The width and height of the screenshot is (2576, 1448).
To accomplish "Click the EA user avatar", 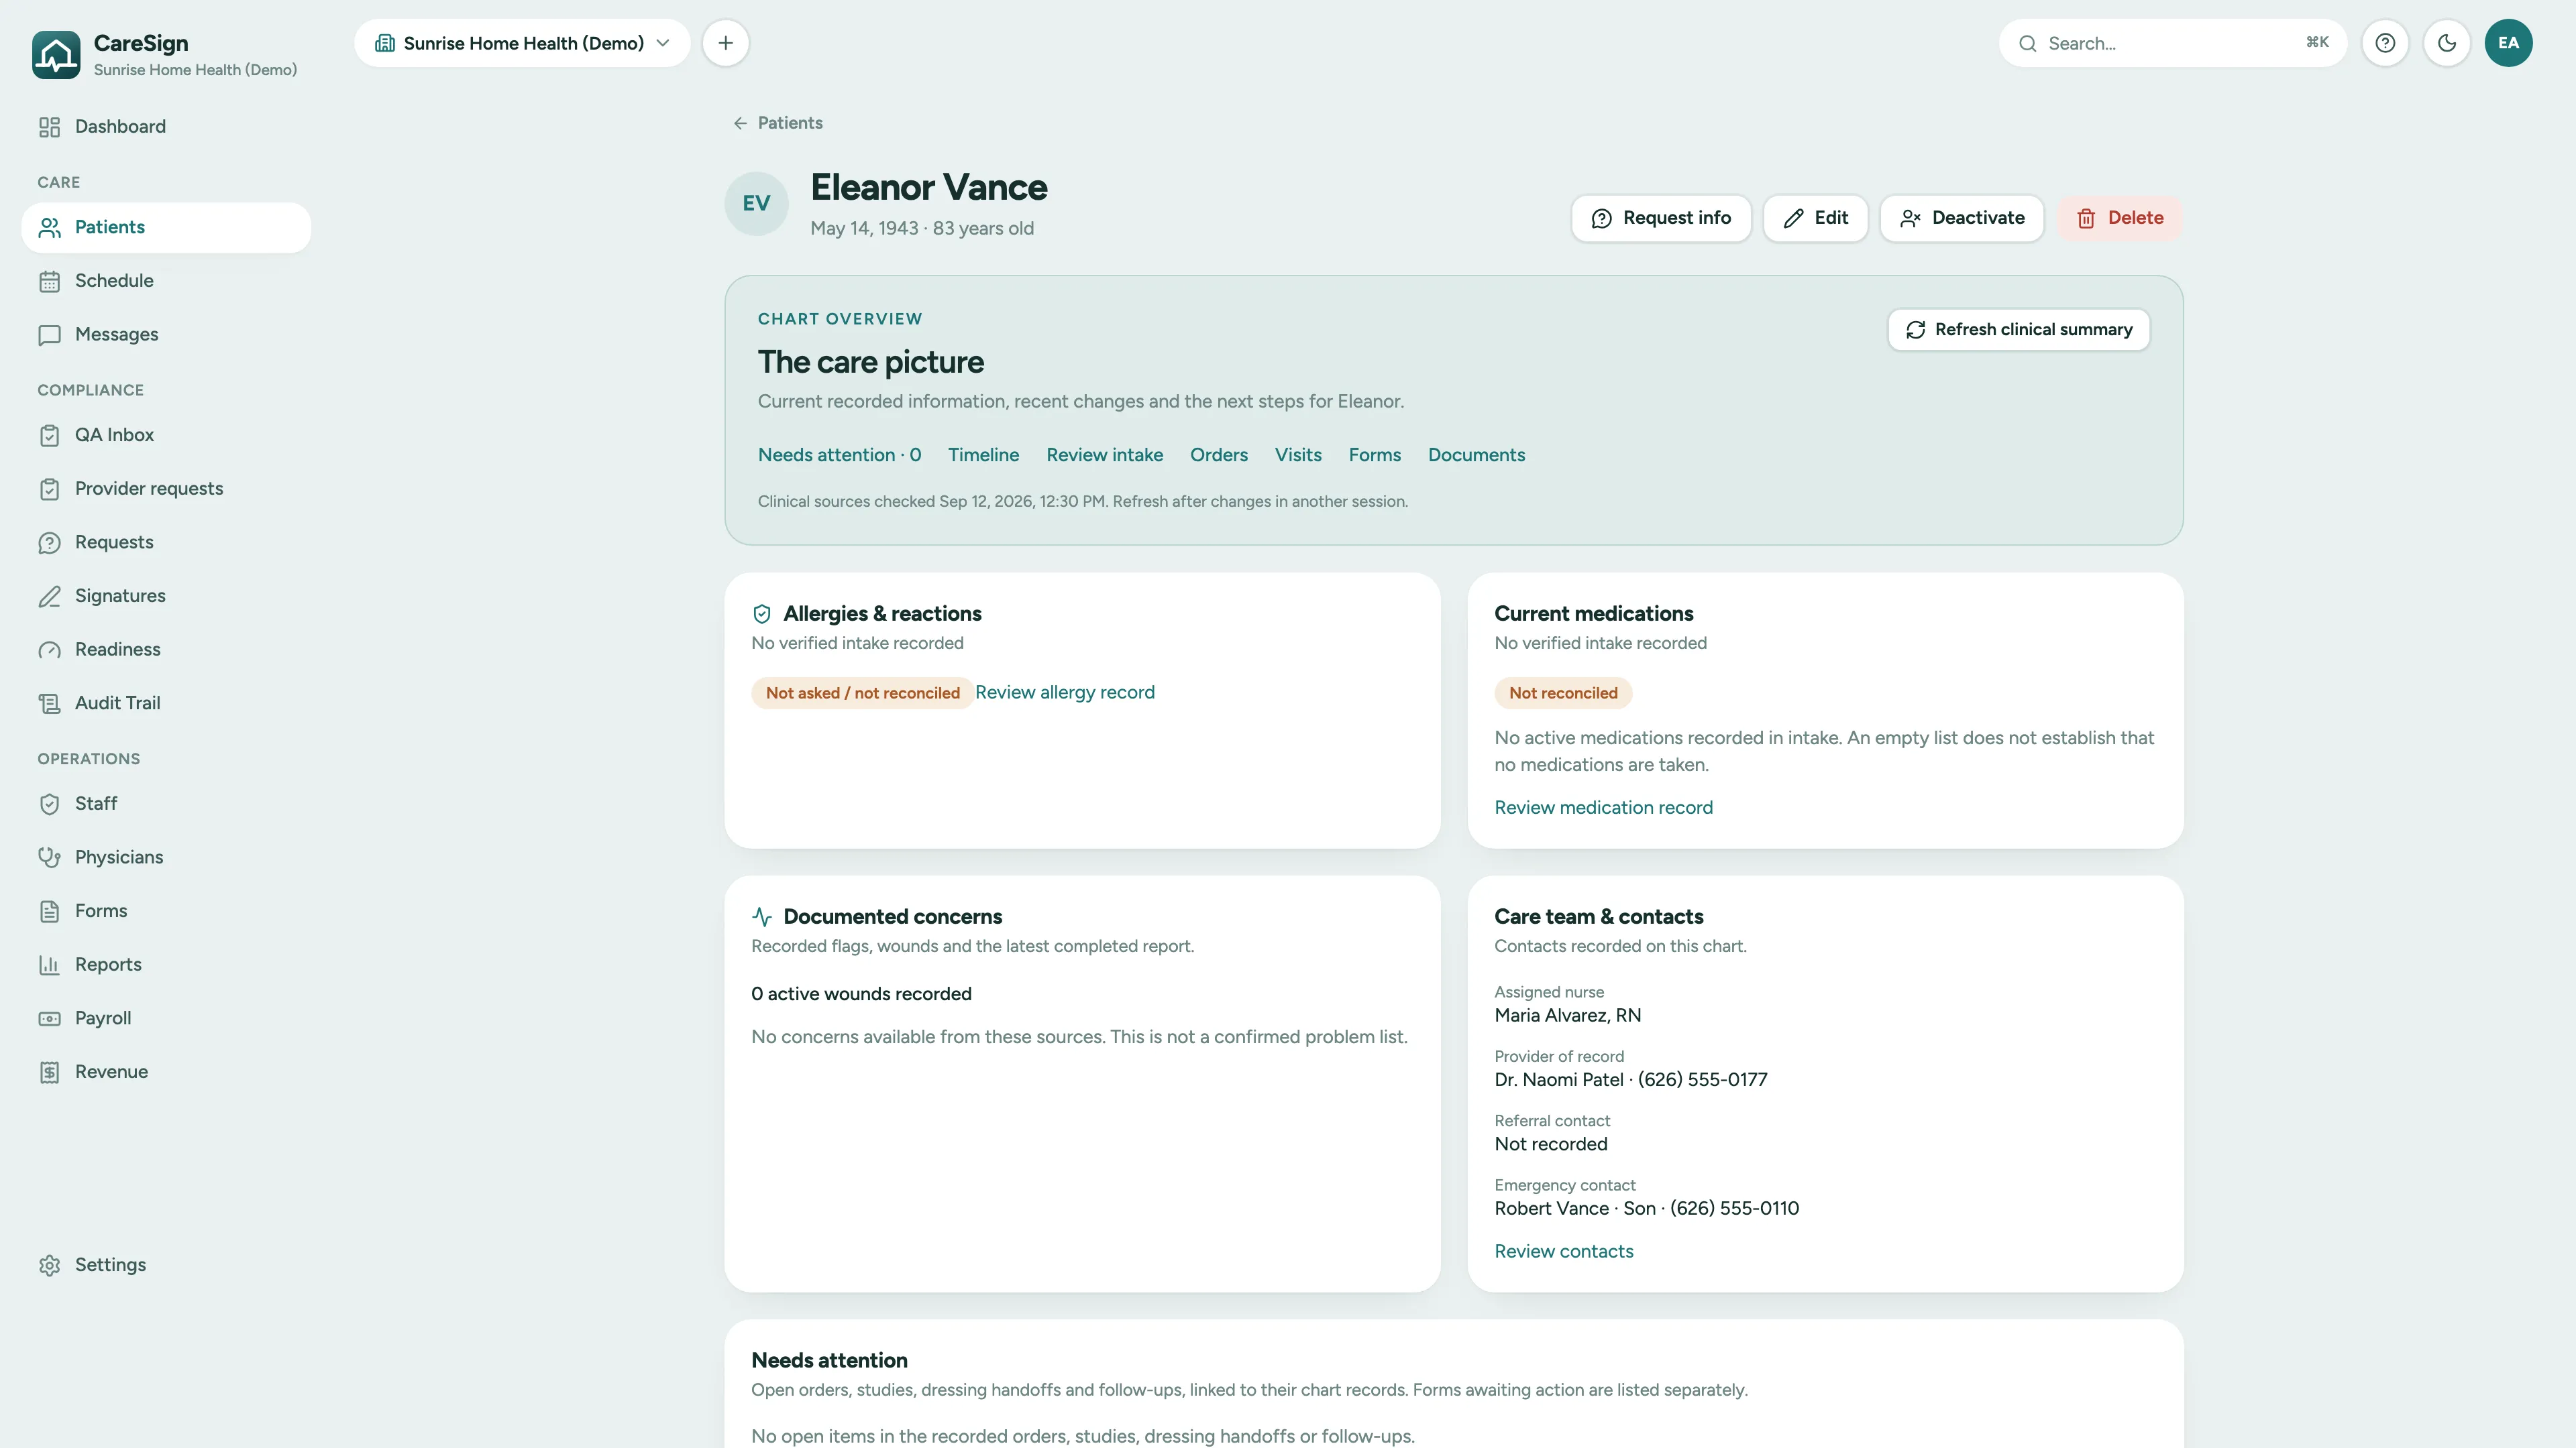I will [x=2508, y=43].
